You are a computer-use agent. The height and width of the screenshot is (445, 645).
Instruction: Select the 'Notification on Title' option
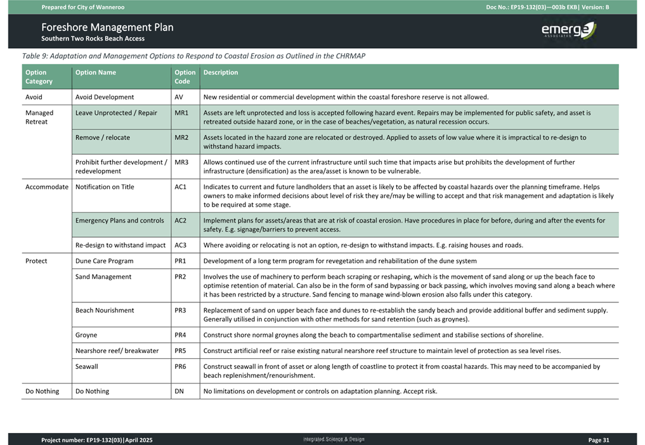(105, 187)
